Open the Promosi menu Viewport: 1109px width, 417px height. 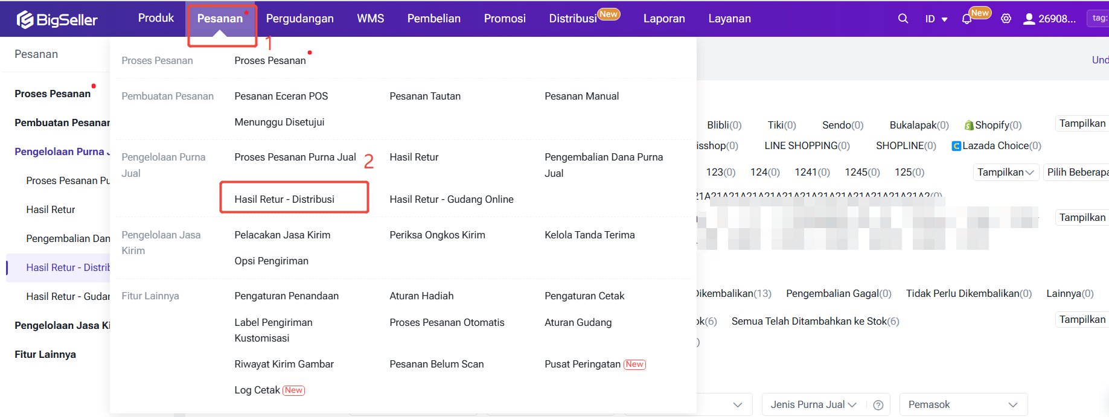coord(505,19)
